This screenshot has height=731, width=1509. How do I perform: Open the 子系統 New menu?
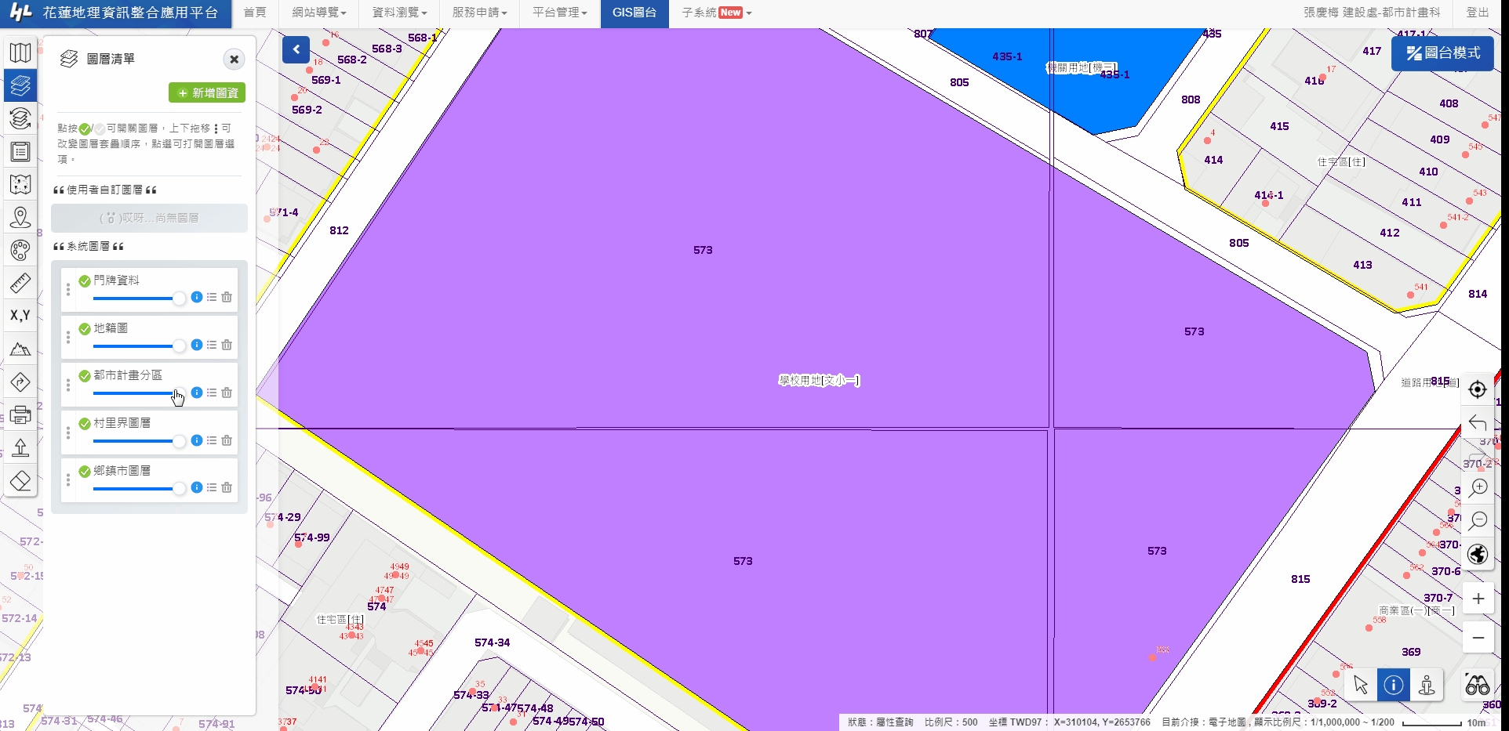716,13
